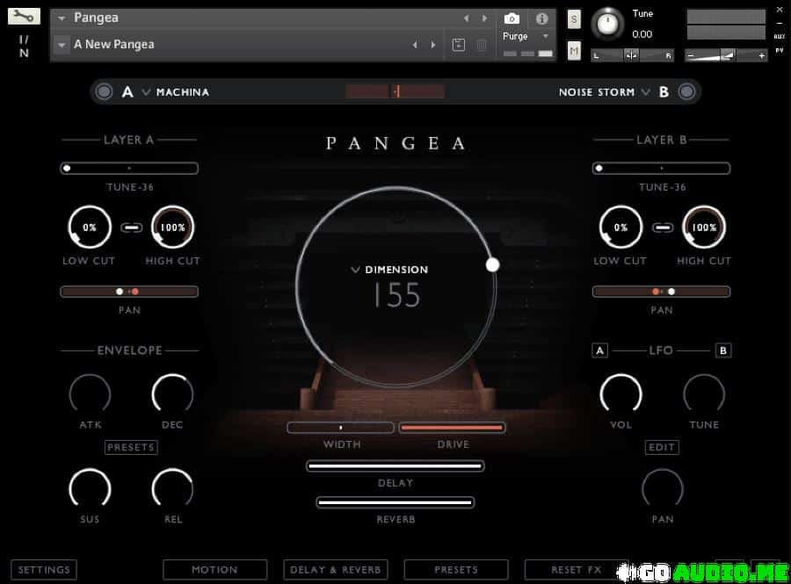Click the Drive slider
The width and height of the screenshot is (791, 584).
click(453, 428)
